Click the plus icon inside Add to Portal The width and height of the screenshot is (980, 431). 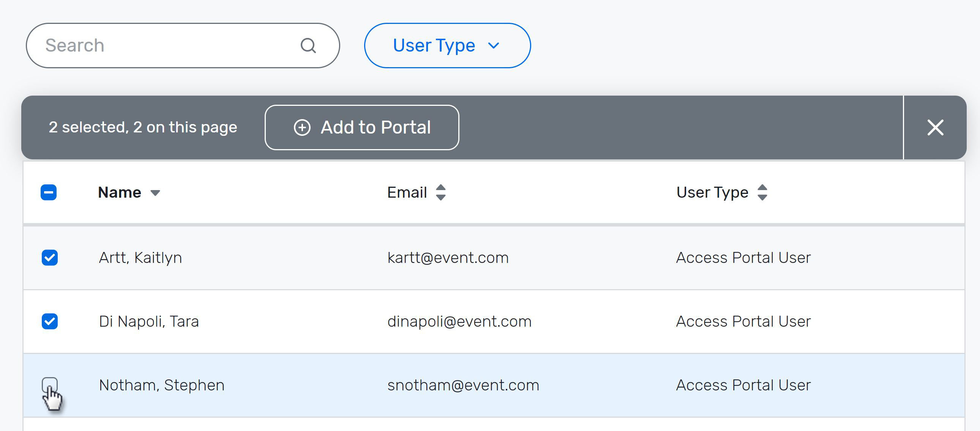303,128
